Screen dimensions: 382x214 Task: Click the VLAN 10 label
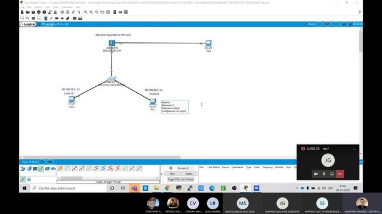[x=69, y=93]
